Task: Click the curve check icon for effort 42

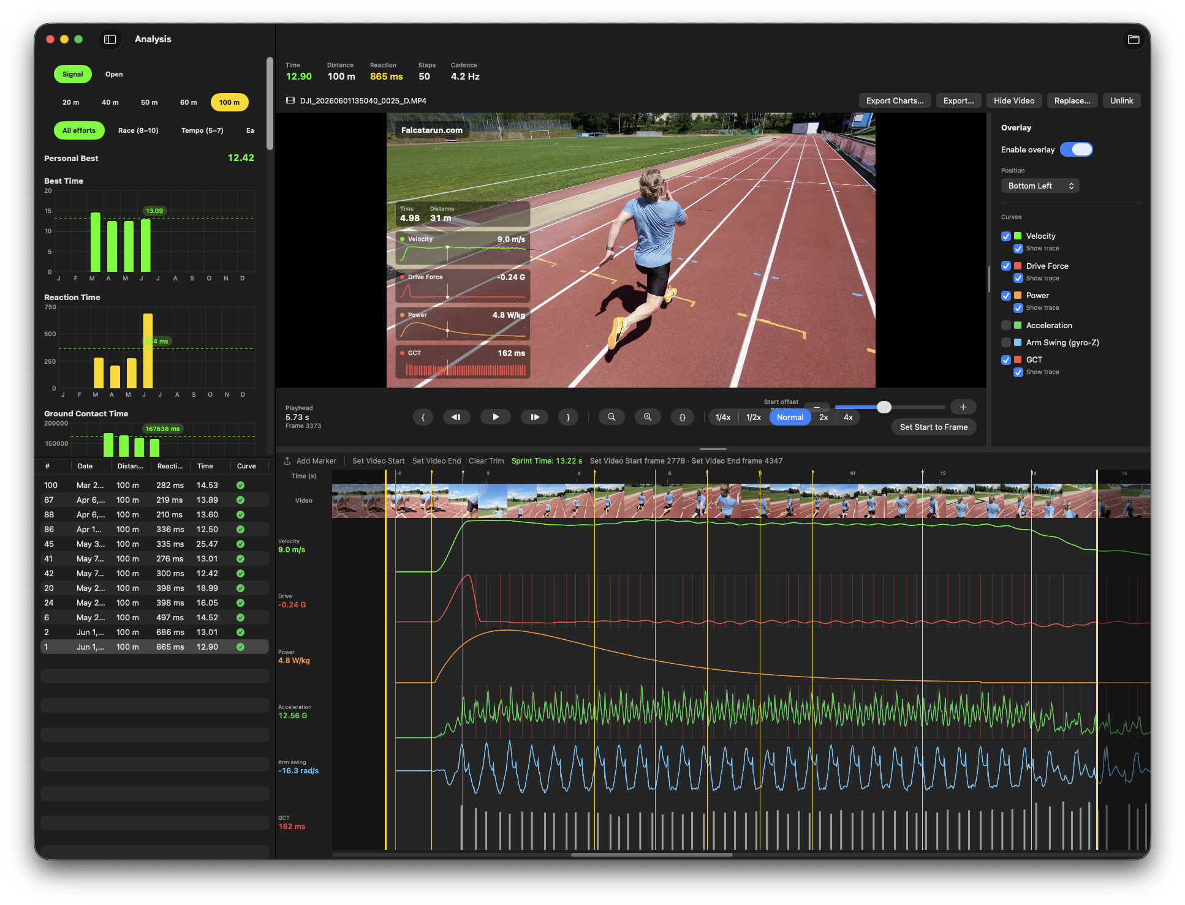Action: pyautogui.click(x=241, y=573)
